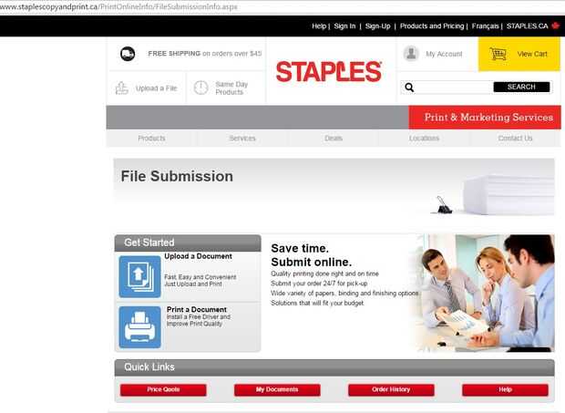Go to STAPLES.CA link
Image resolution: width=565 pixels, height=413 pixels.
527,26
